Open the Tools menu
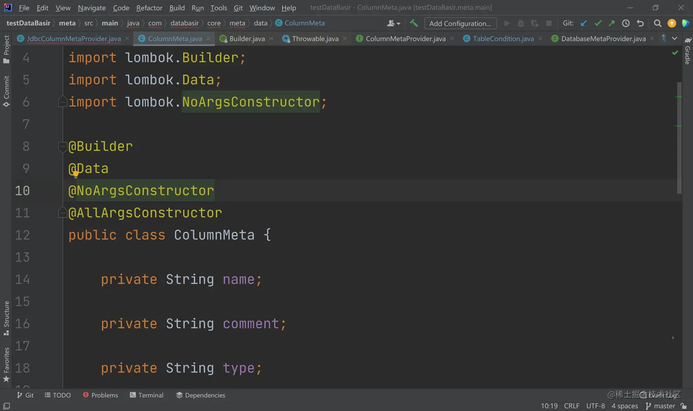The image size is (693, 411). pyautogui.click(x=219, y=8)
